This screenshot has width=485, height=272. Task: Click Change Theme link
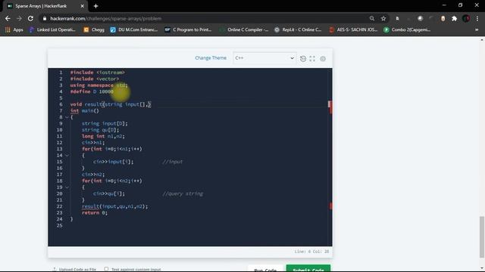click(211, 58)
